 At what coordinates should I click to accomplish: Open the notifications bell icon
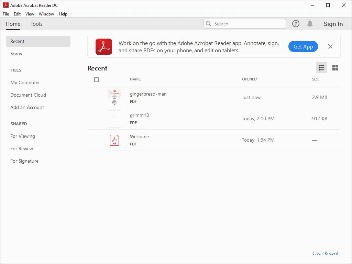coord(310,24)
